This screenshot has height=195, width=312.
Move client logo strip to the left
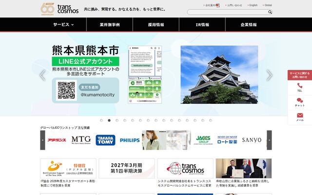click(x=42, y=140)
